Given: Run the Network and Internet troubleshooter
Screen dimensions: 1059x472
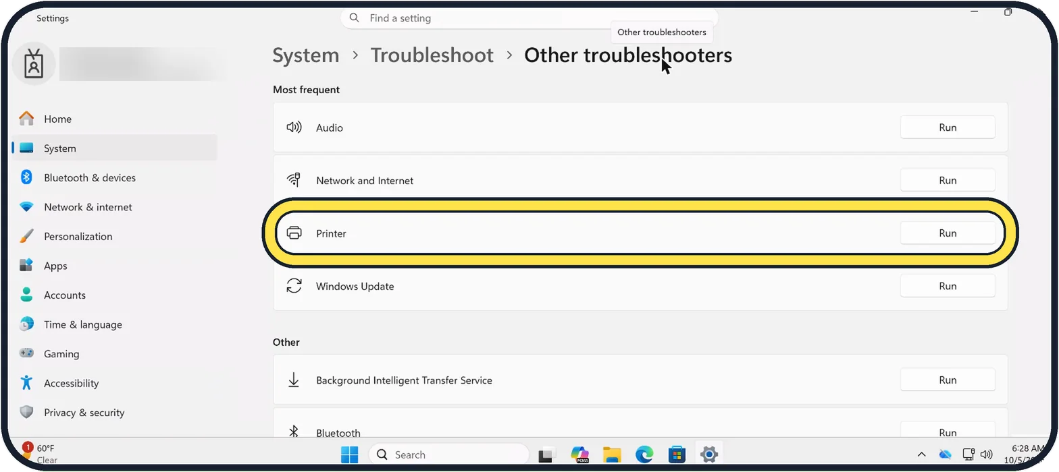Looking at the screenshot, I should [x=948, y=180].
